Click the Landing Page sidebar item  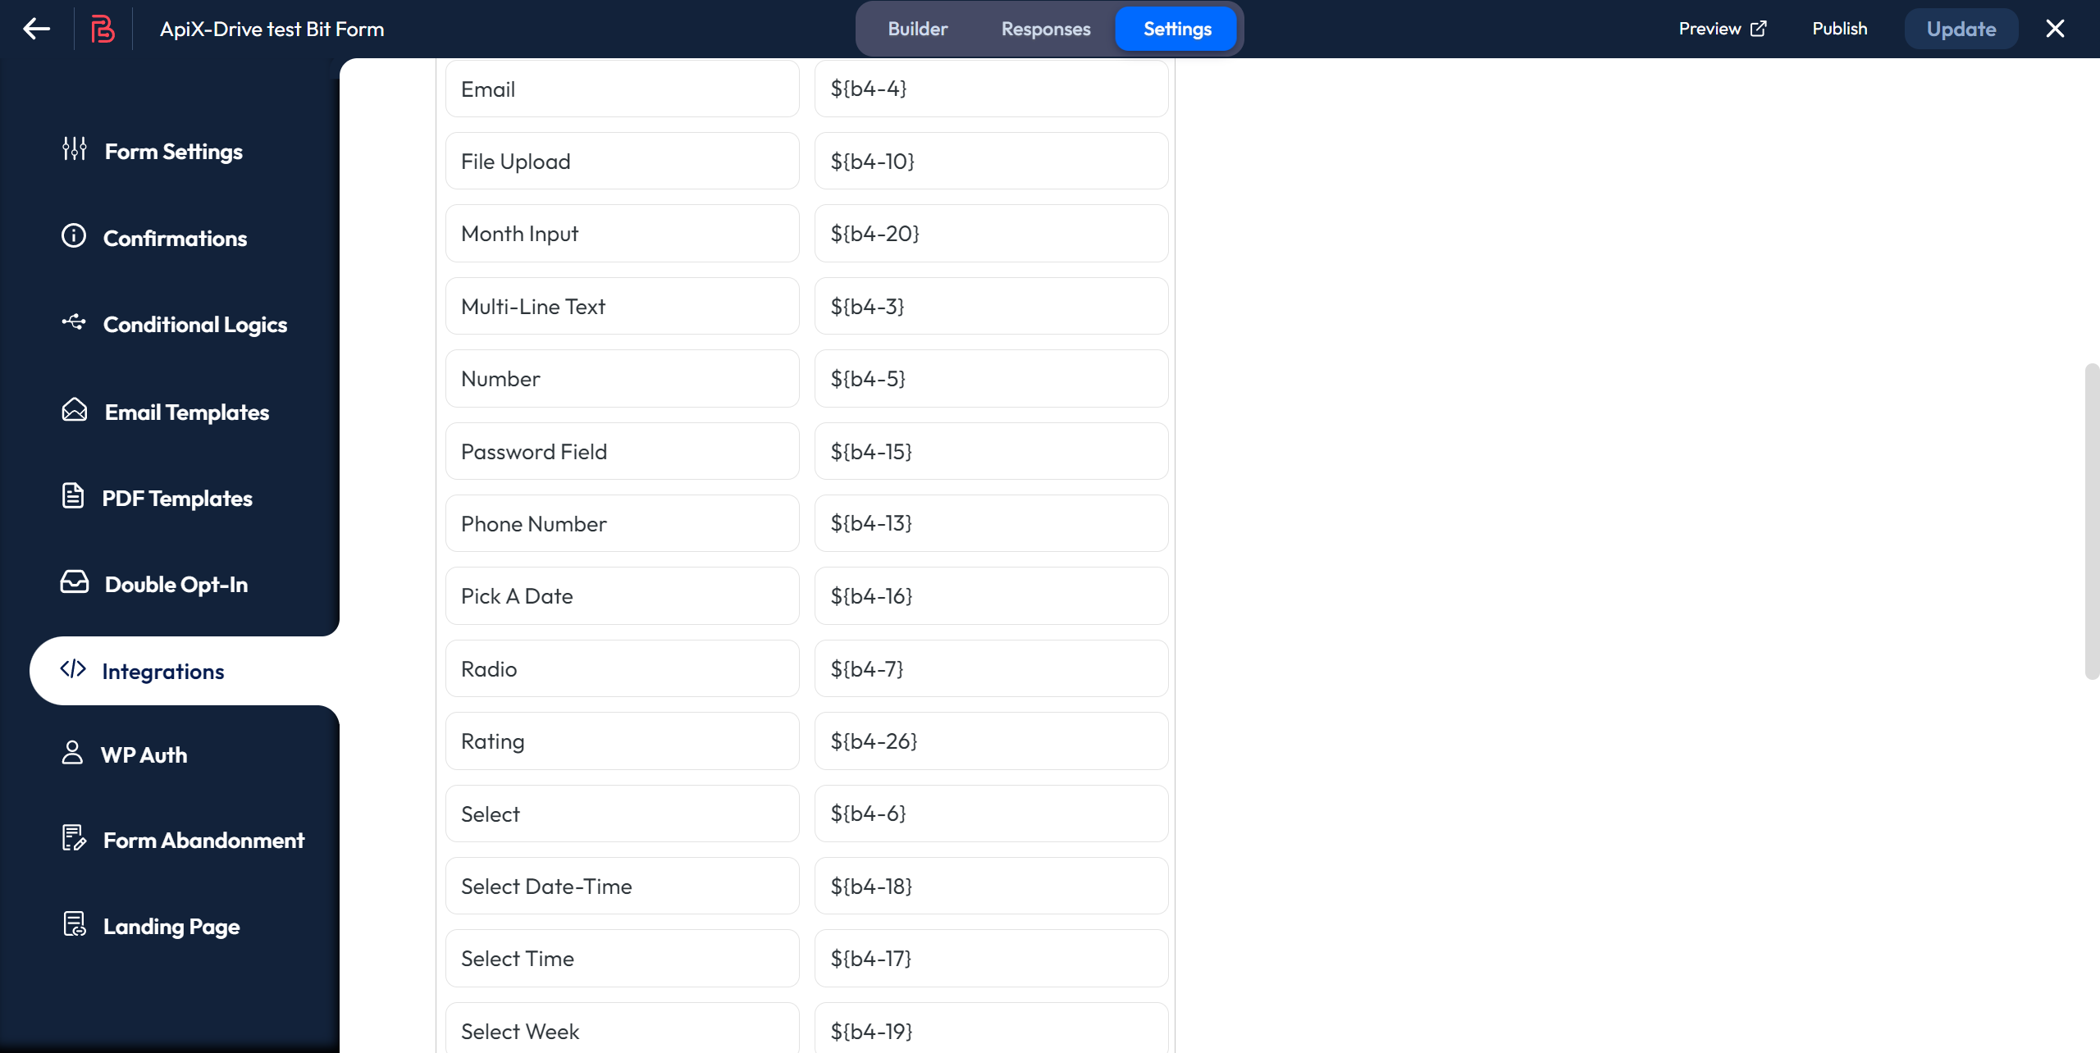(x=172, y=925)
